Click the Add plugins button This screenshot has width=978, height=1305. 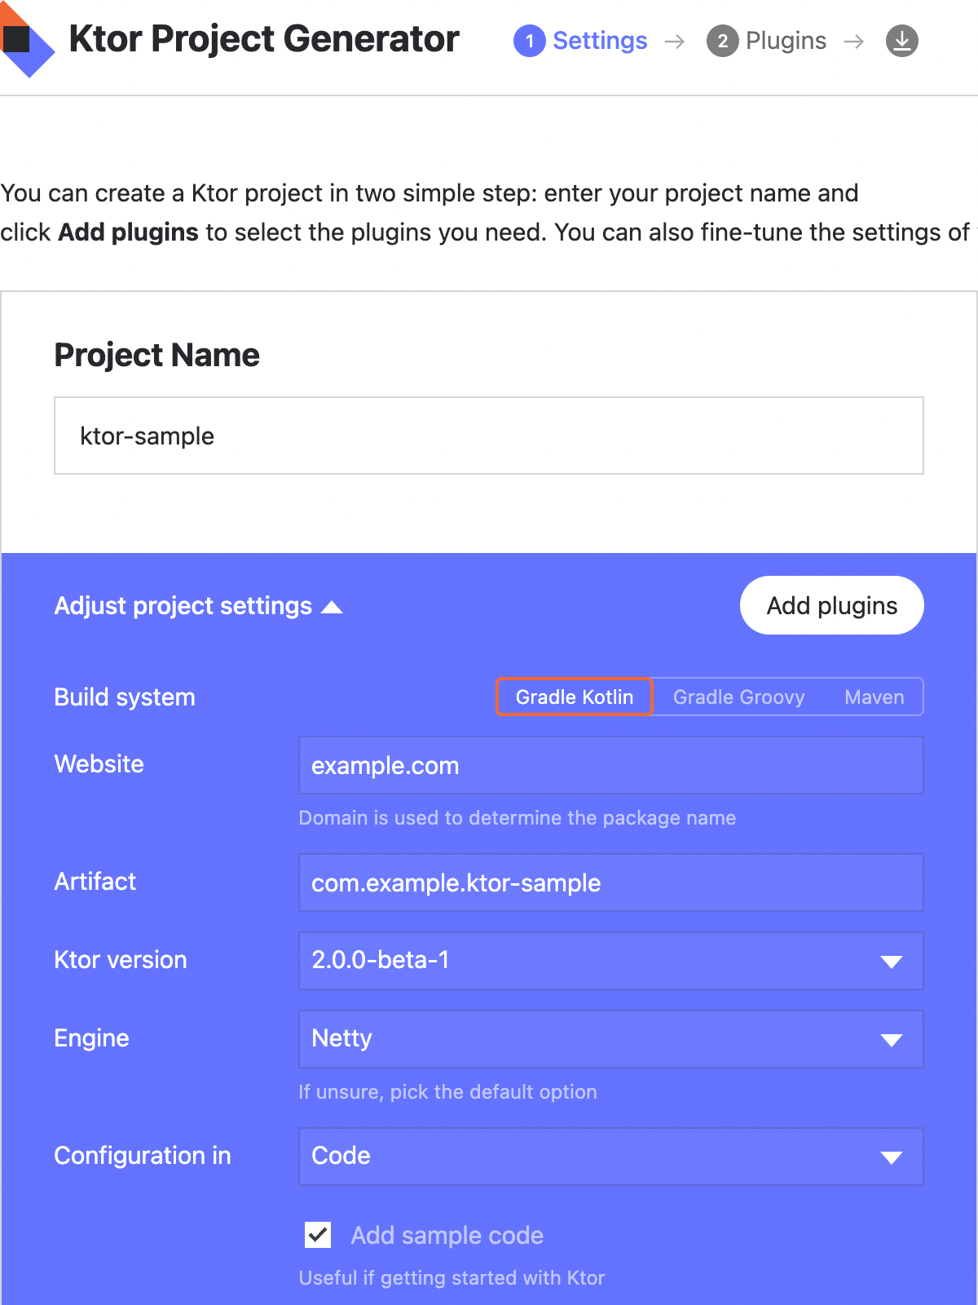coord(831,605)
